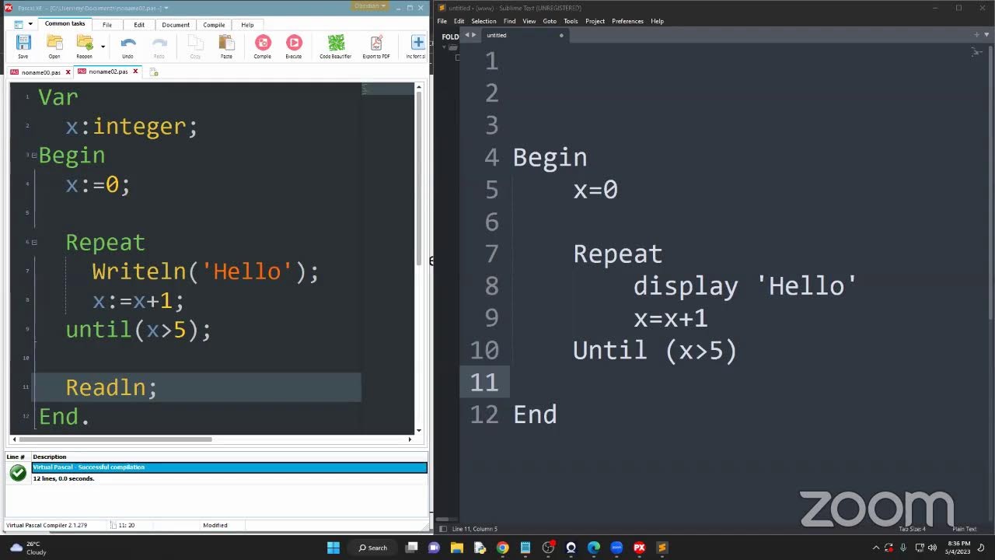Click the Windows Start button

pyautogui.click(x=333, y=548)
